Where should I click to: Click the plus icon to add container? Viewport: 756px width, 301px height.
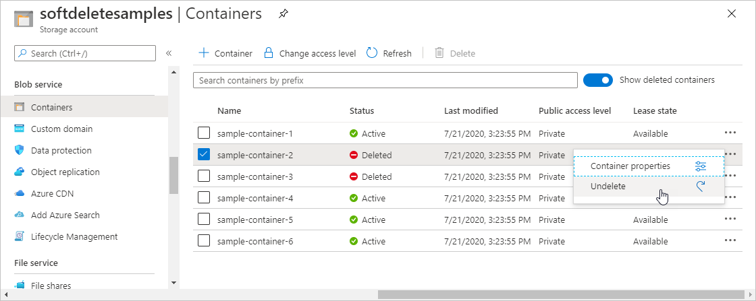(x=203, y=53)
